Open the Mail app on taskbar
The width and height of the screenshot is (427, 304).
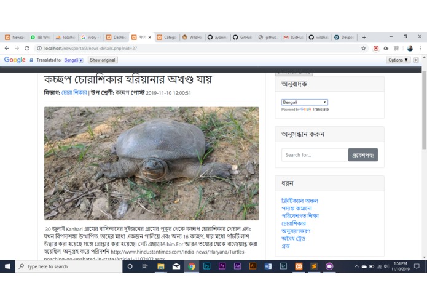click(176, 266)
